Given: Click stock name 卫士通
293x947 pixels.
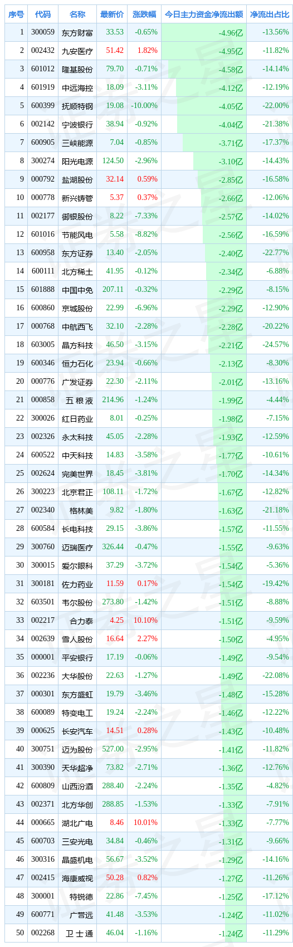Looking at the screenshot, I should coord(80,934).
